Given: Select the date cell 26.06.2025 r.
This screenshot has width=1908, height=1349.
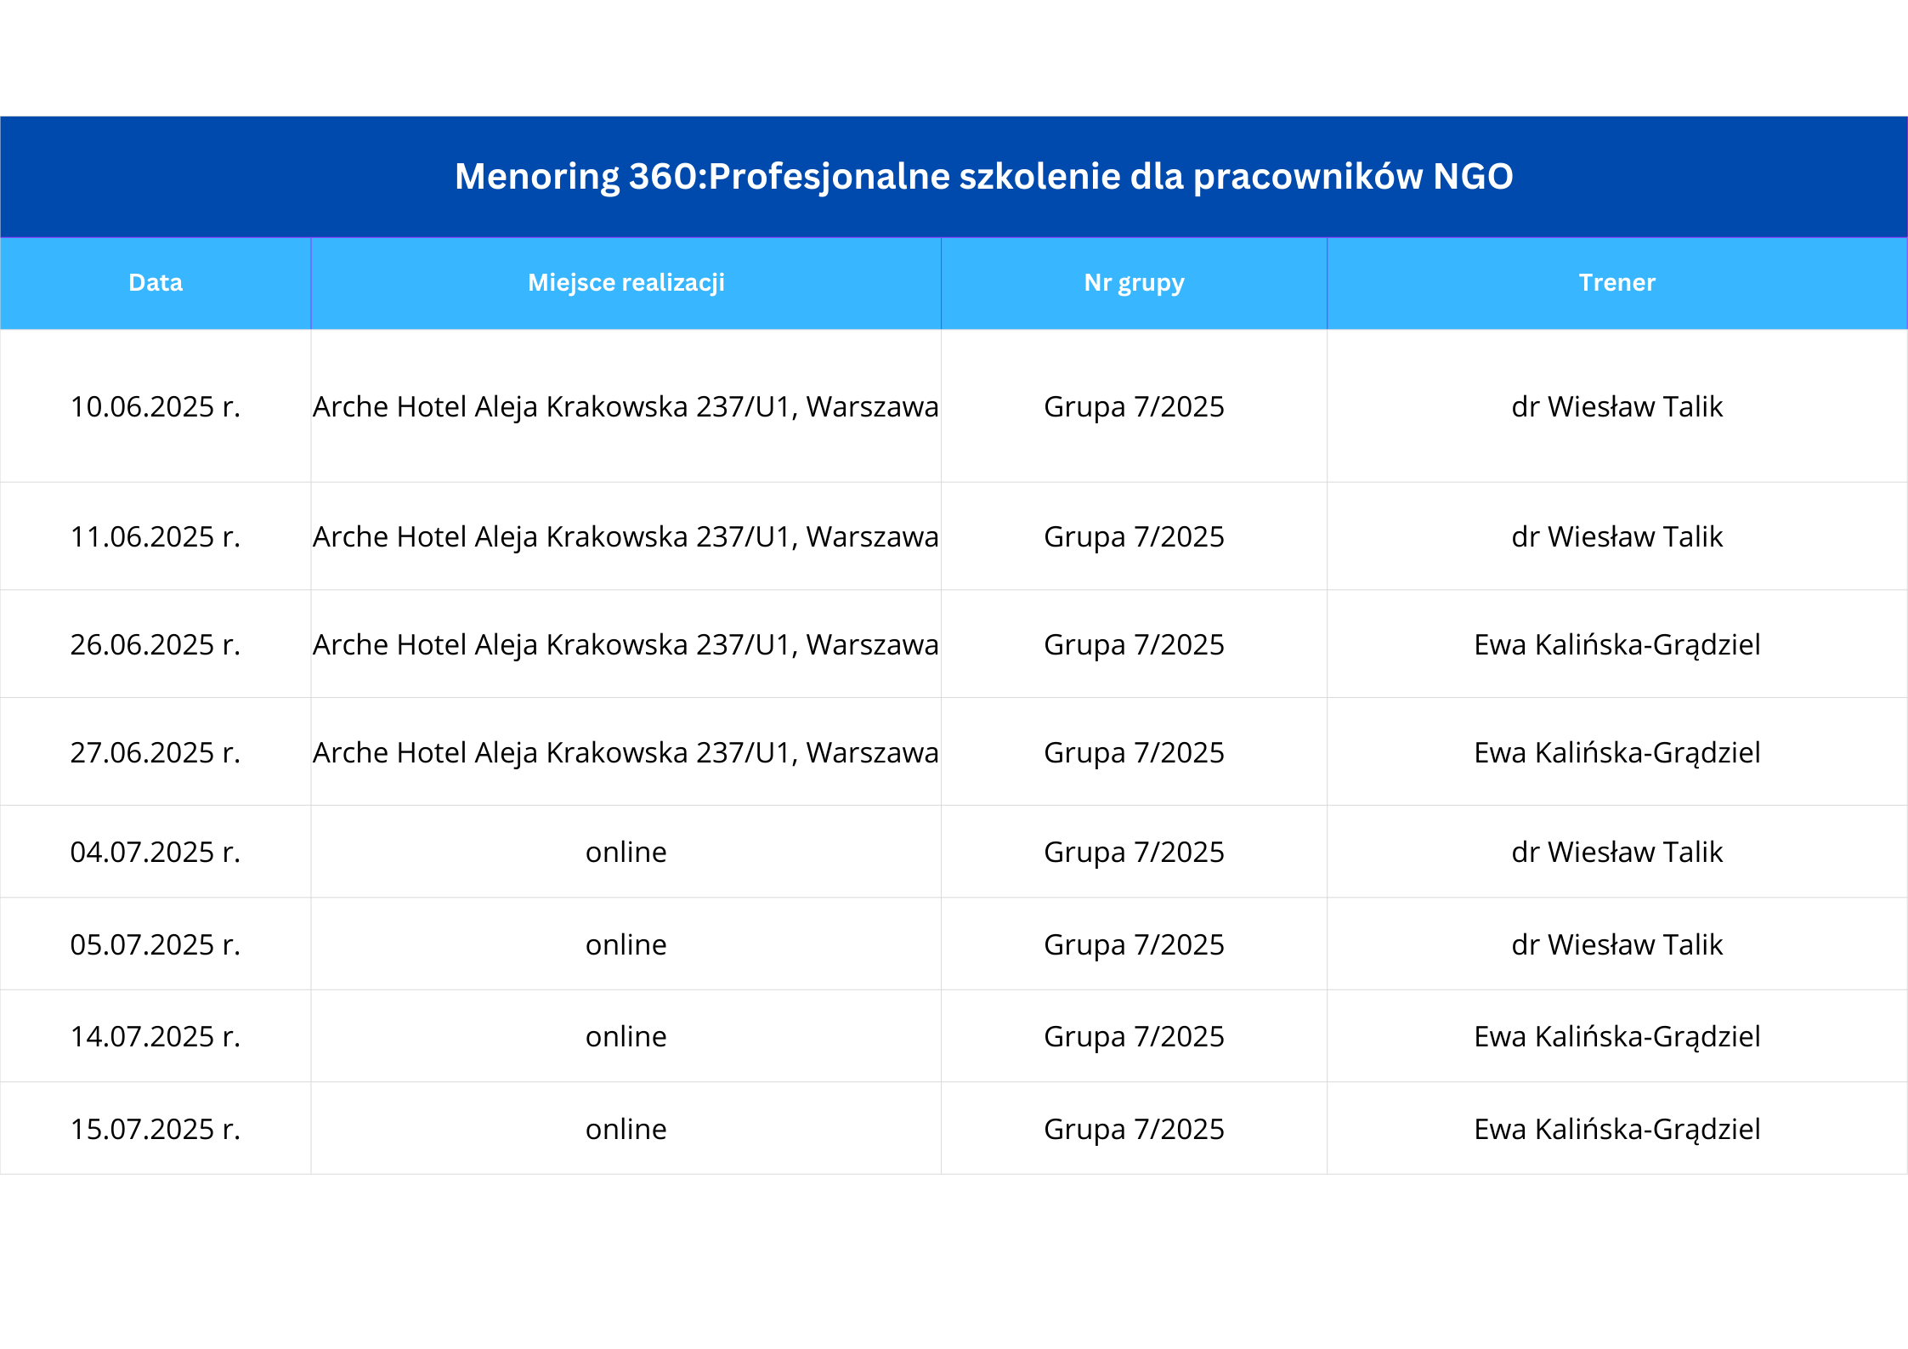Looking at the screenshot, I should coord(156,645).
